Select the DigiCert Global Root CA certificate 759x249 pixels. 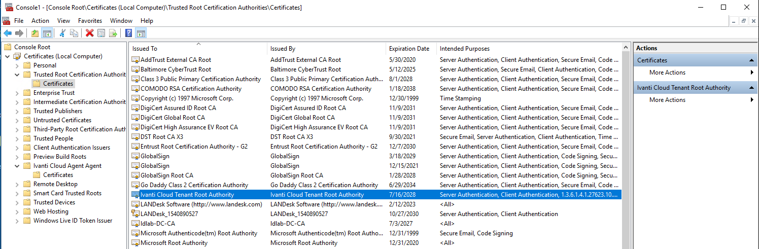(172, 118)
